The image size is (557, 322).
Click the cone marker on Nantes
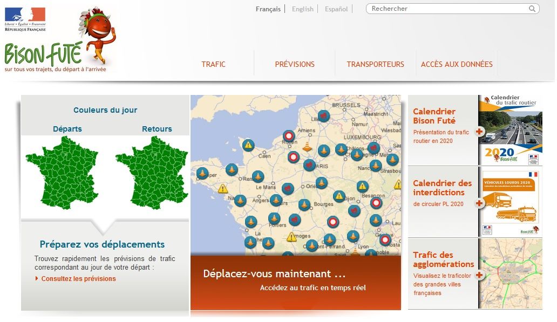(240, 201)
